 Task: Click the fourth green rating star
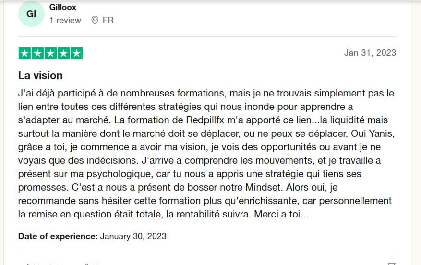click(x=63, y=53)
